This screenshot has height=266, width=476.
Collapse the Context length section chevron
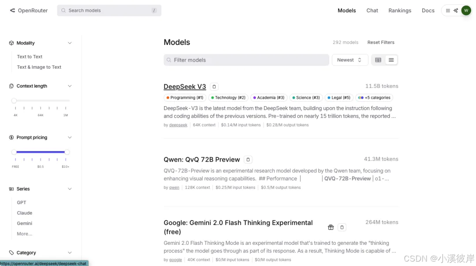(x=70, y=86)
